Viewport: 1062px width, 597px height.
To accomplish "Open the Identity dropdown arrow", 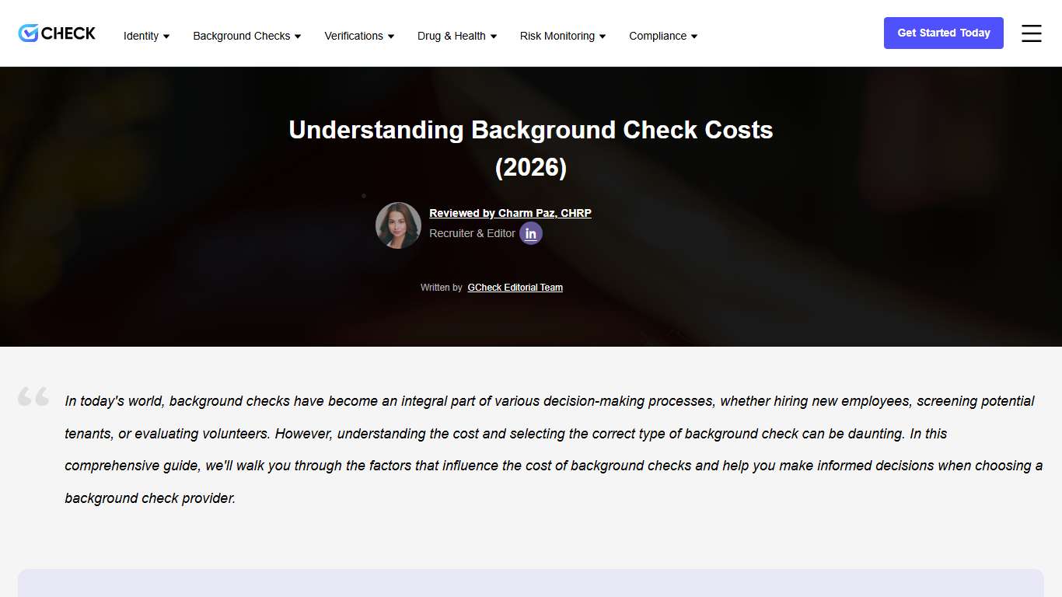I will [x=166, y=36].
